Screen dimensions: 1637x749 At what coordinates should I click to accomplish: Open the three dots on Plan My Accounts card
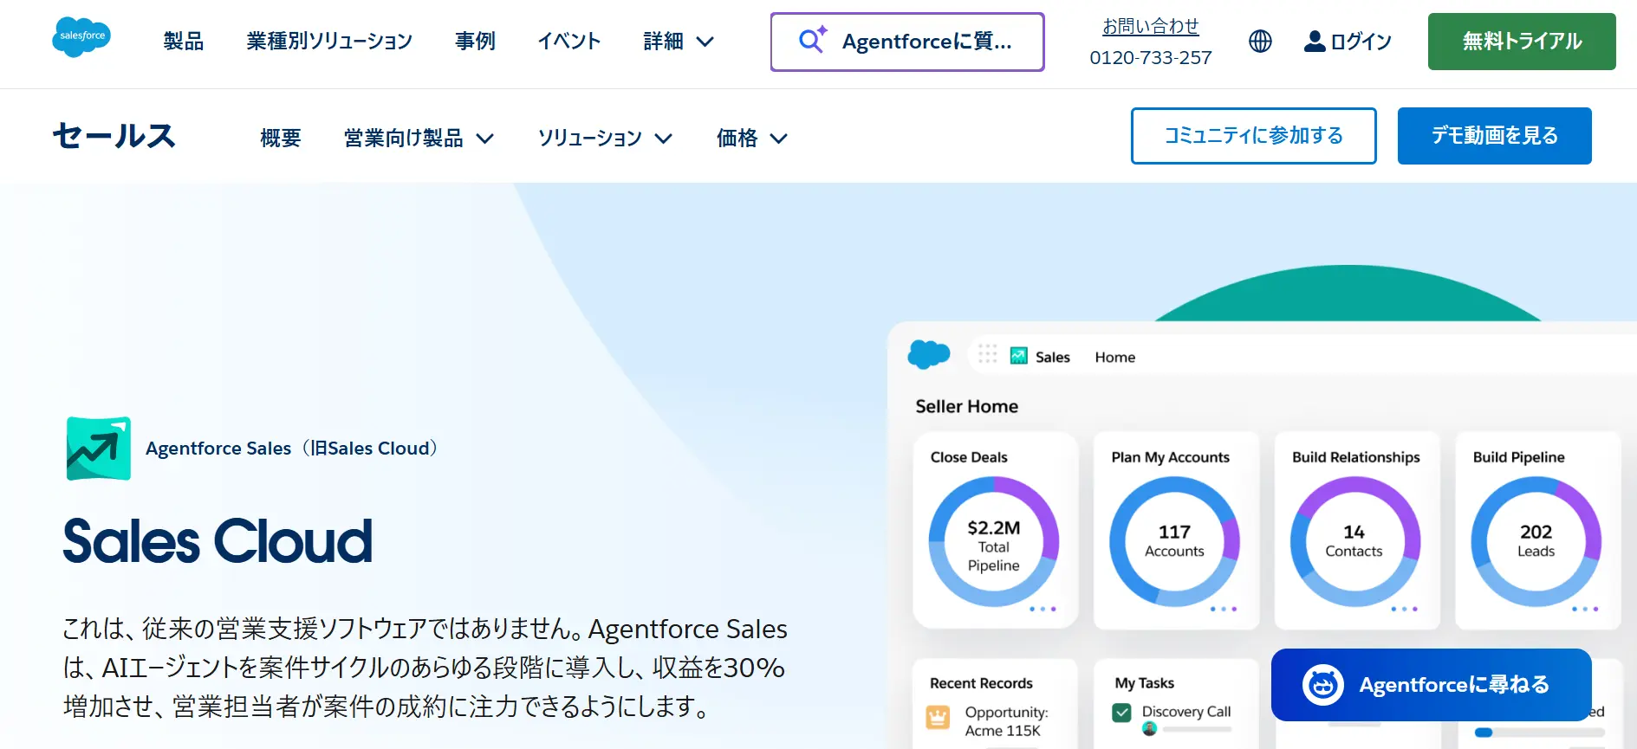click(1223, 609)
